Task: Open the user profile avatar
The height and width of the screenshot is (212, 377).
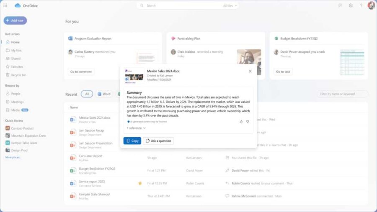Action: 371,5
